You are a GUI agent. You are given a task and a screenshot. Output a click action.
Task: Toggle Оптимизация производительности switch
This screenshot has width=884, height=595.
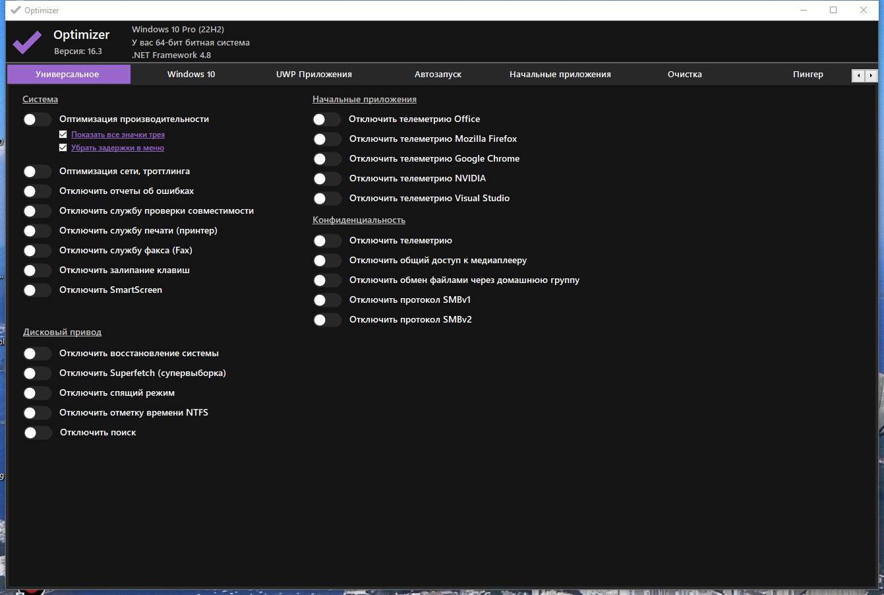(37, 119)
